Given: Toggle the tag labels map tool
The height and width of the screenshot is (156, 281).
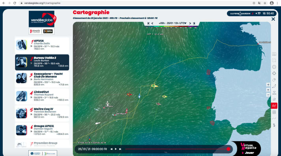Looking at the screenshot, I should tap(274, 80).
